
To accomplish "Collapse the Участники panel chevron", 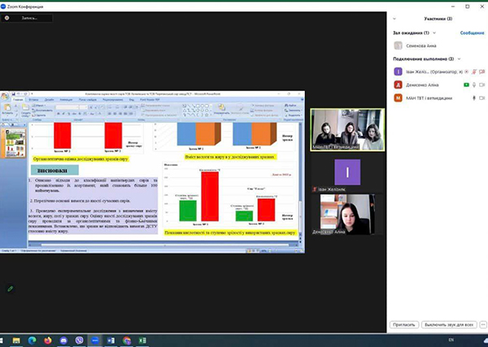I will pyautogui.click(x=394, y=19).
